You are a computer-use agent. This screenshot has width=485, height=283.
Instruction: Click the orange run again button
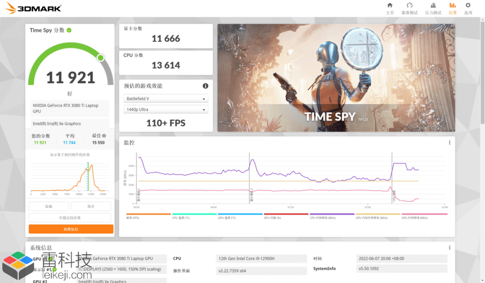click(71, 229)
